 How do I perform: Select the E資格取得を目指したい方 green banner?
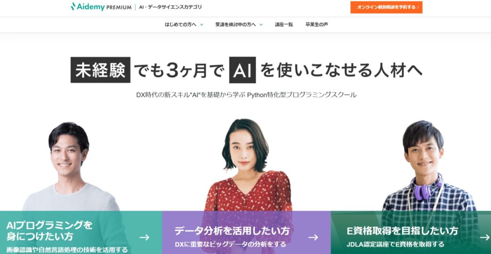pyautogui.click(x=411, y=232)
